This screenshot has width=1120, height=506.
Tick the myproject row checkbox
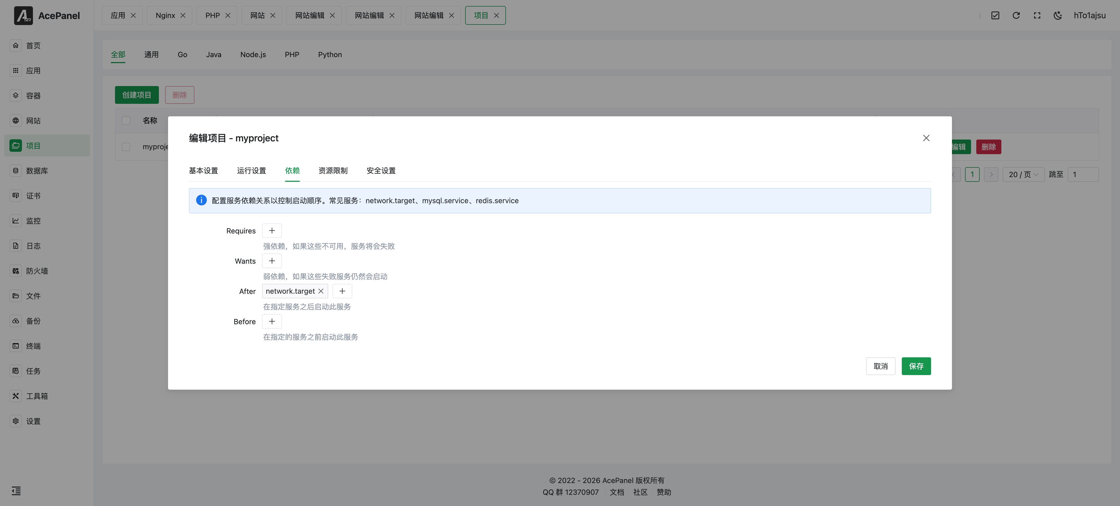click(126, 147)
